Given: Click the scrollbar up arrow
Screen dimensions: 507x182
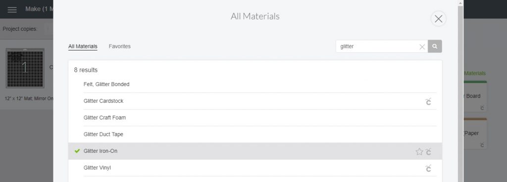Looking at the screenshot, I should coord(460,3).
